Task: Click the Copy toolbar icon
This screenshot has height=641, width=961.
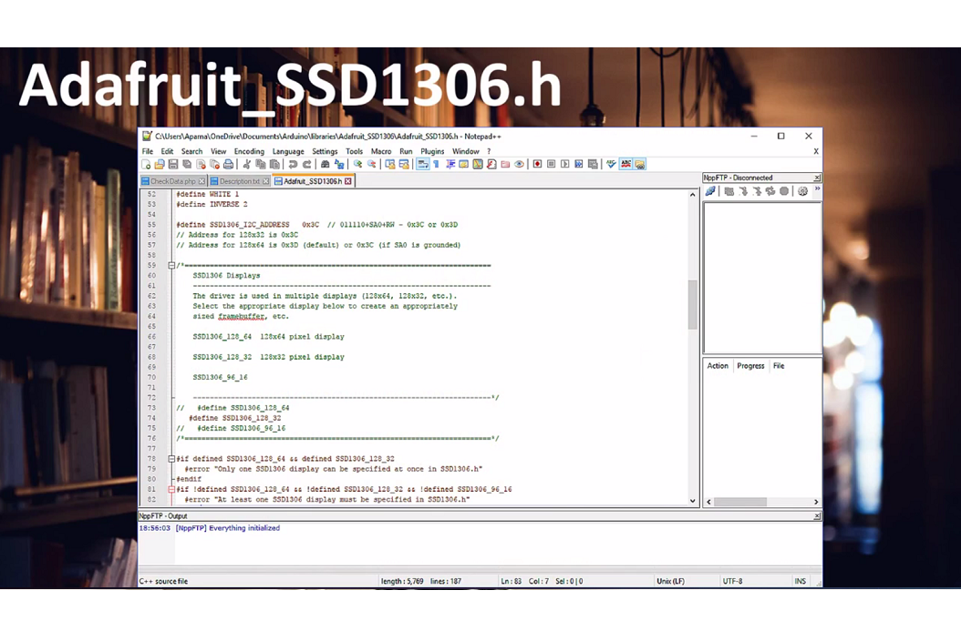Action: point(261,164)
